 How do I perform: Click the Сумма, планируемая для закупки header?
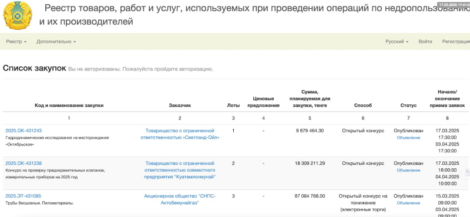tap(310, 99)
